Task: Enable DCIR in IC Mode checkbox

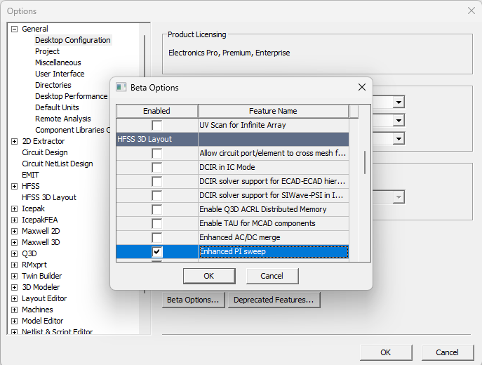Action: pos(156,167)
